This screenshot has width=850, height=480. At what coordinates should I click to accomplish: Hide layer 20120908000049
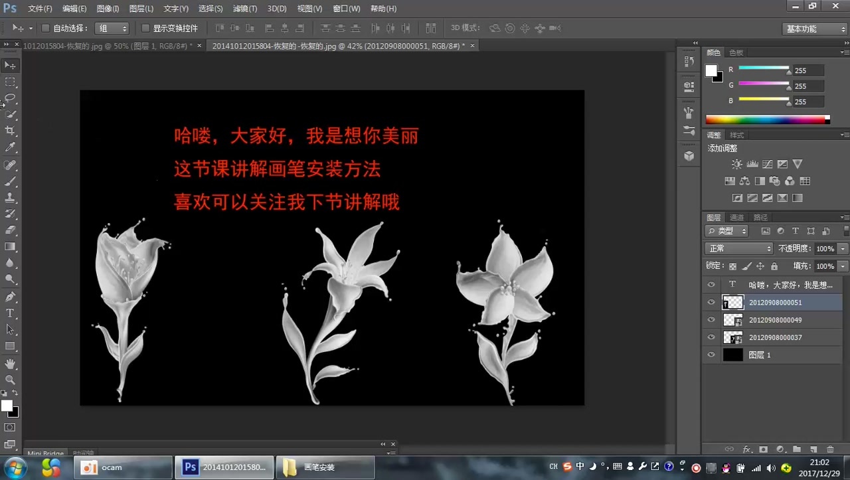(711, 319)
